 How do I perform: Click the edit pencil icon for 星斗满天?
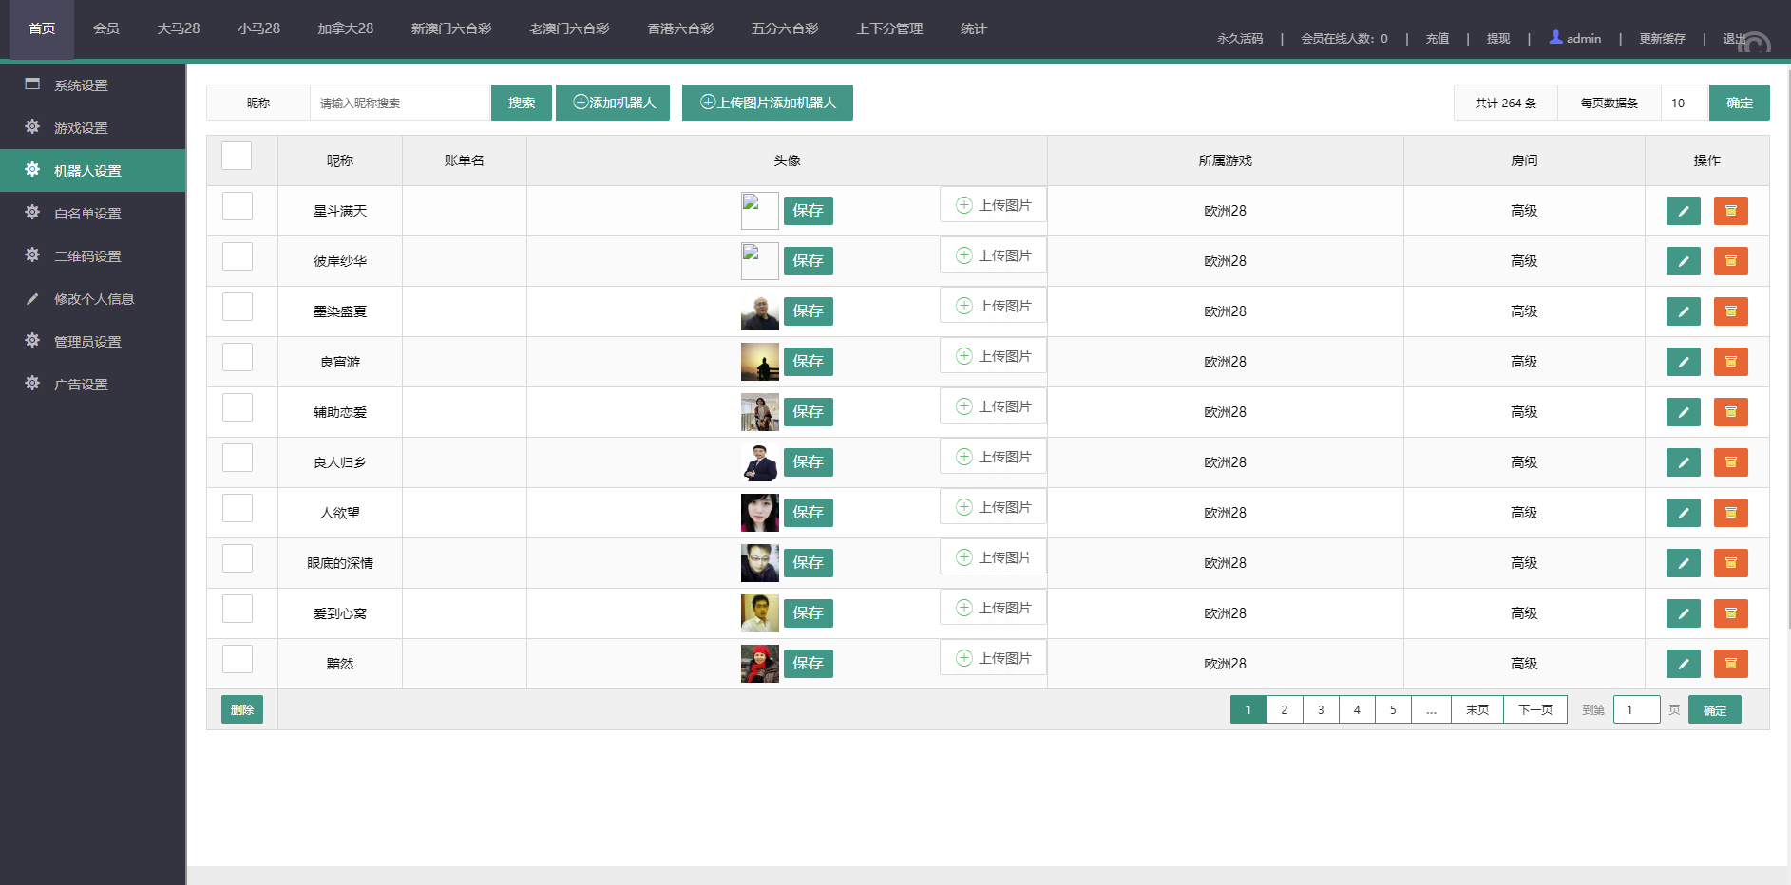pos(1683,211)
